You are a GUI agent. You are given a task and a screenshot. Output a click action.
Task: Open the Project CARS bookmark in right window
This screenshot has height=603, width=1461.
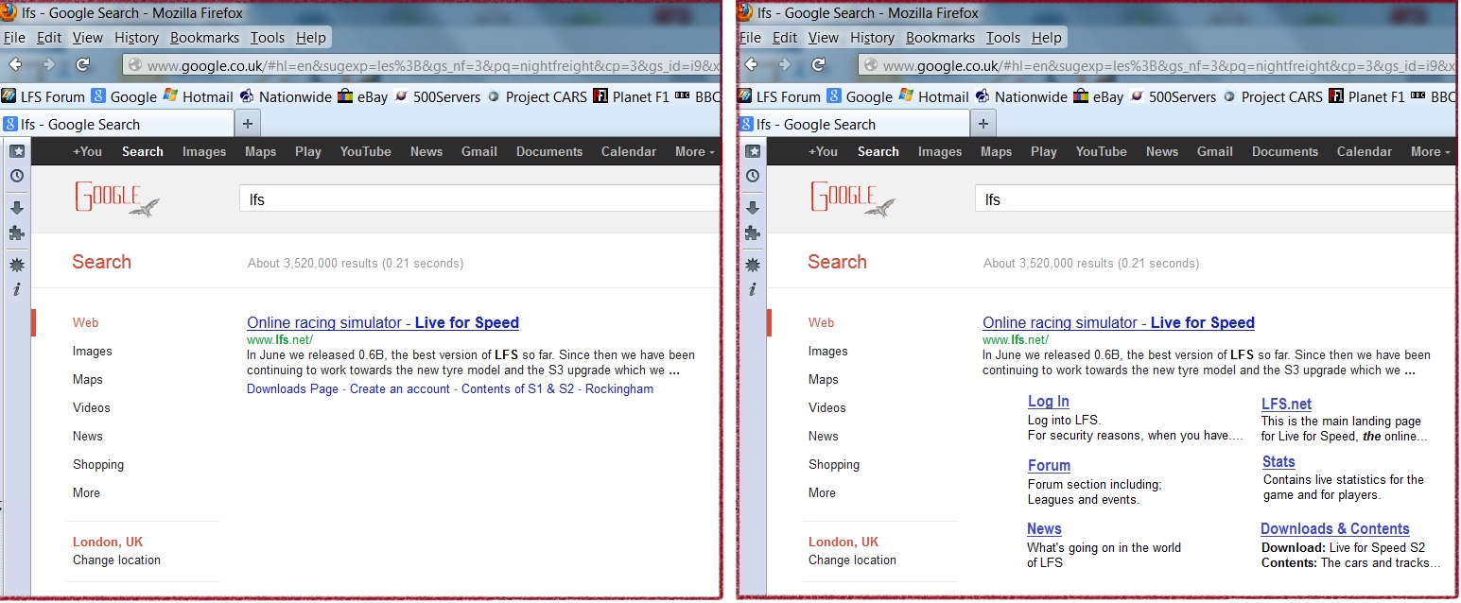(1272, 96)
